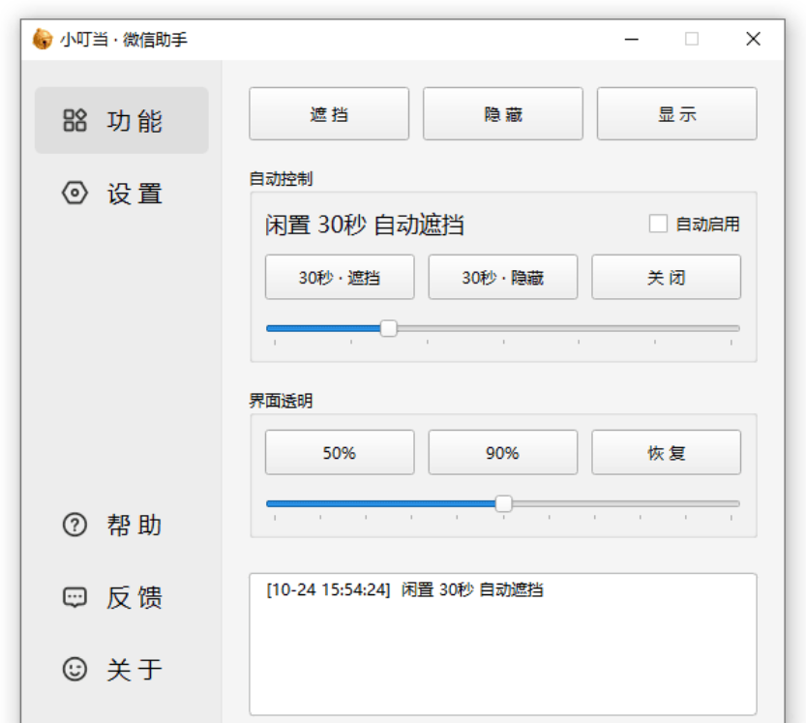Click the 帮助 question mark icon
The image size is (806, 723).
[75, 526]
